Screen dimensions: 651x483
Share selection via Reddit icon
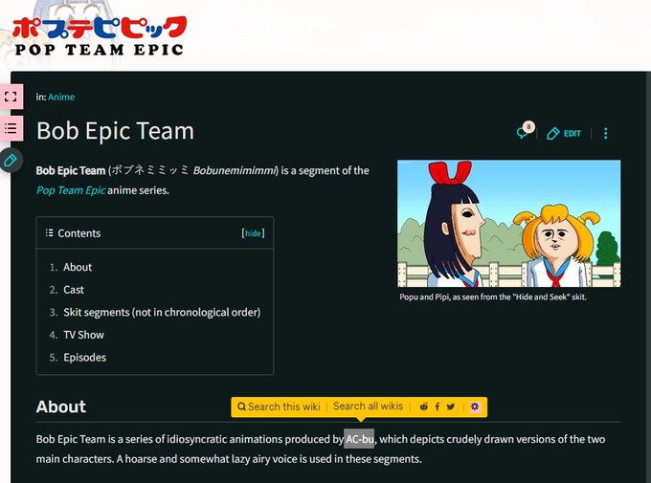tap(423, 406)
